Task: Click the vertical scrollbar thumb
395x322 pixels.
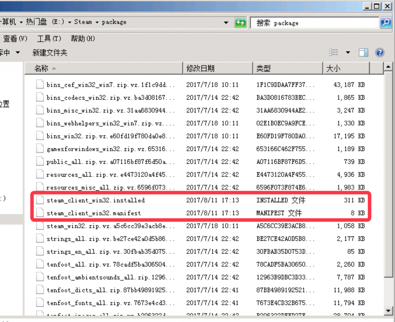Action: click(x=388, y=174)
